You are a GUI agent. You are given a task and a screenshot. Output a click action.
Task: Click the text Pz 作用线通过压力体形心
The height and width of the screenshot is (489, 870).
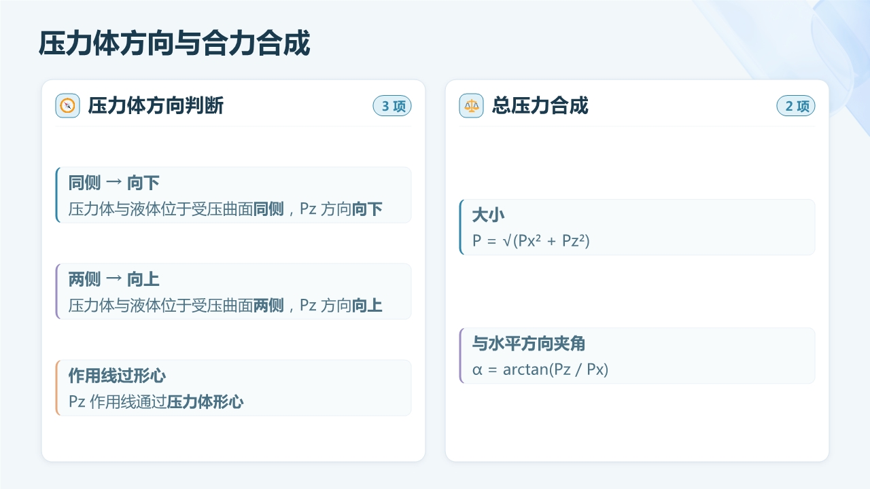(x=156, y=401)
